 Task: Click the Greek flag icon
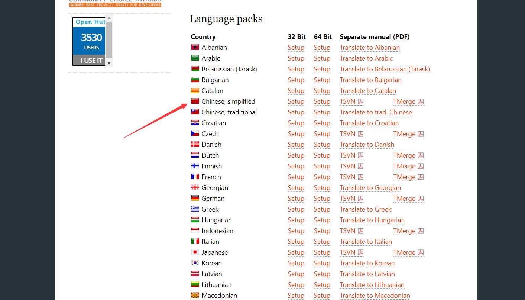pyautogui.click(x=195, y=209)
